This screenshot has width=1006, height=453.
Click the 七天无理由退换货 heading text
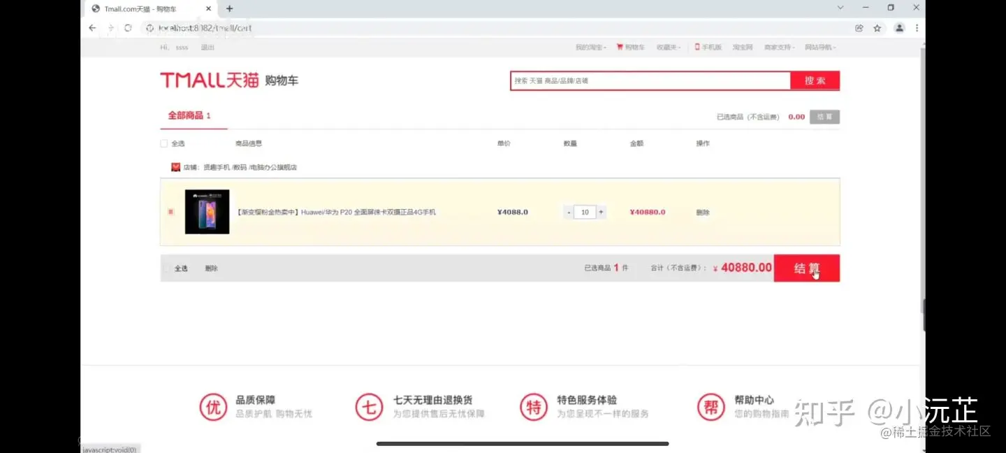click(433, 400)
